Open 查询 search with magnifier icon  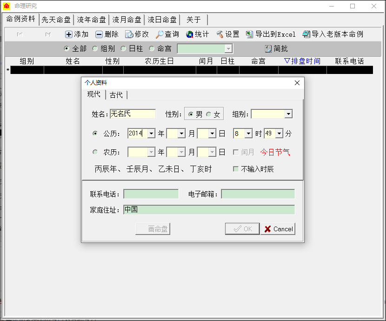pos(160,34)
